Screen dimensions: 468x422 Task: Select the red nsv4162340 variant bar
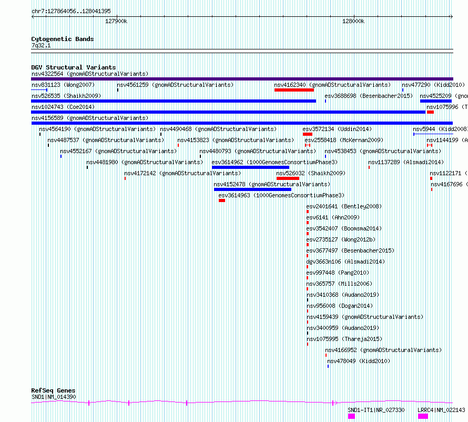[x=294, y=90]
